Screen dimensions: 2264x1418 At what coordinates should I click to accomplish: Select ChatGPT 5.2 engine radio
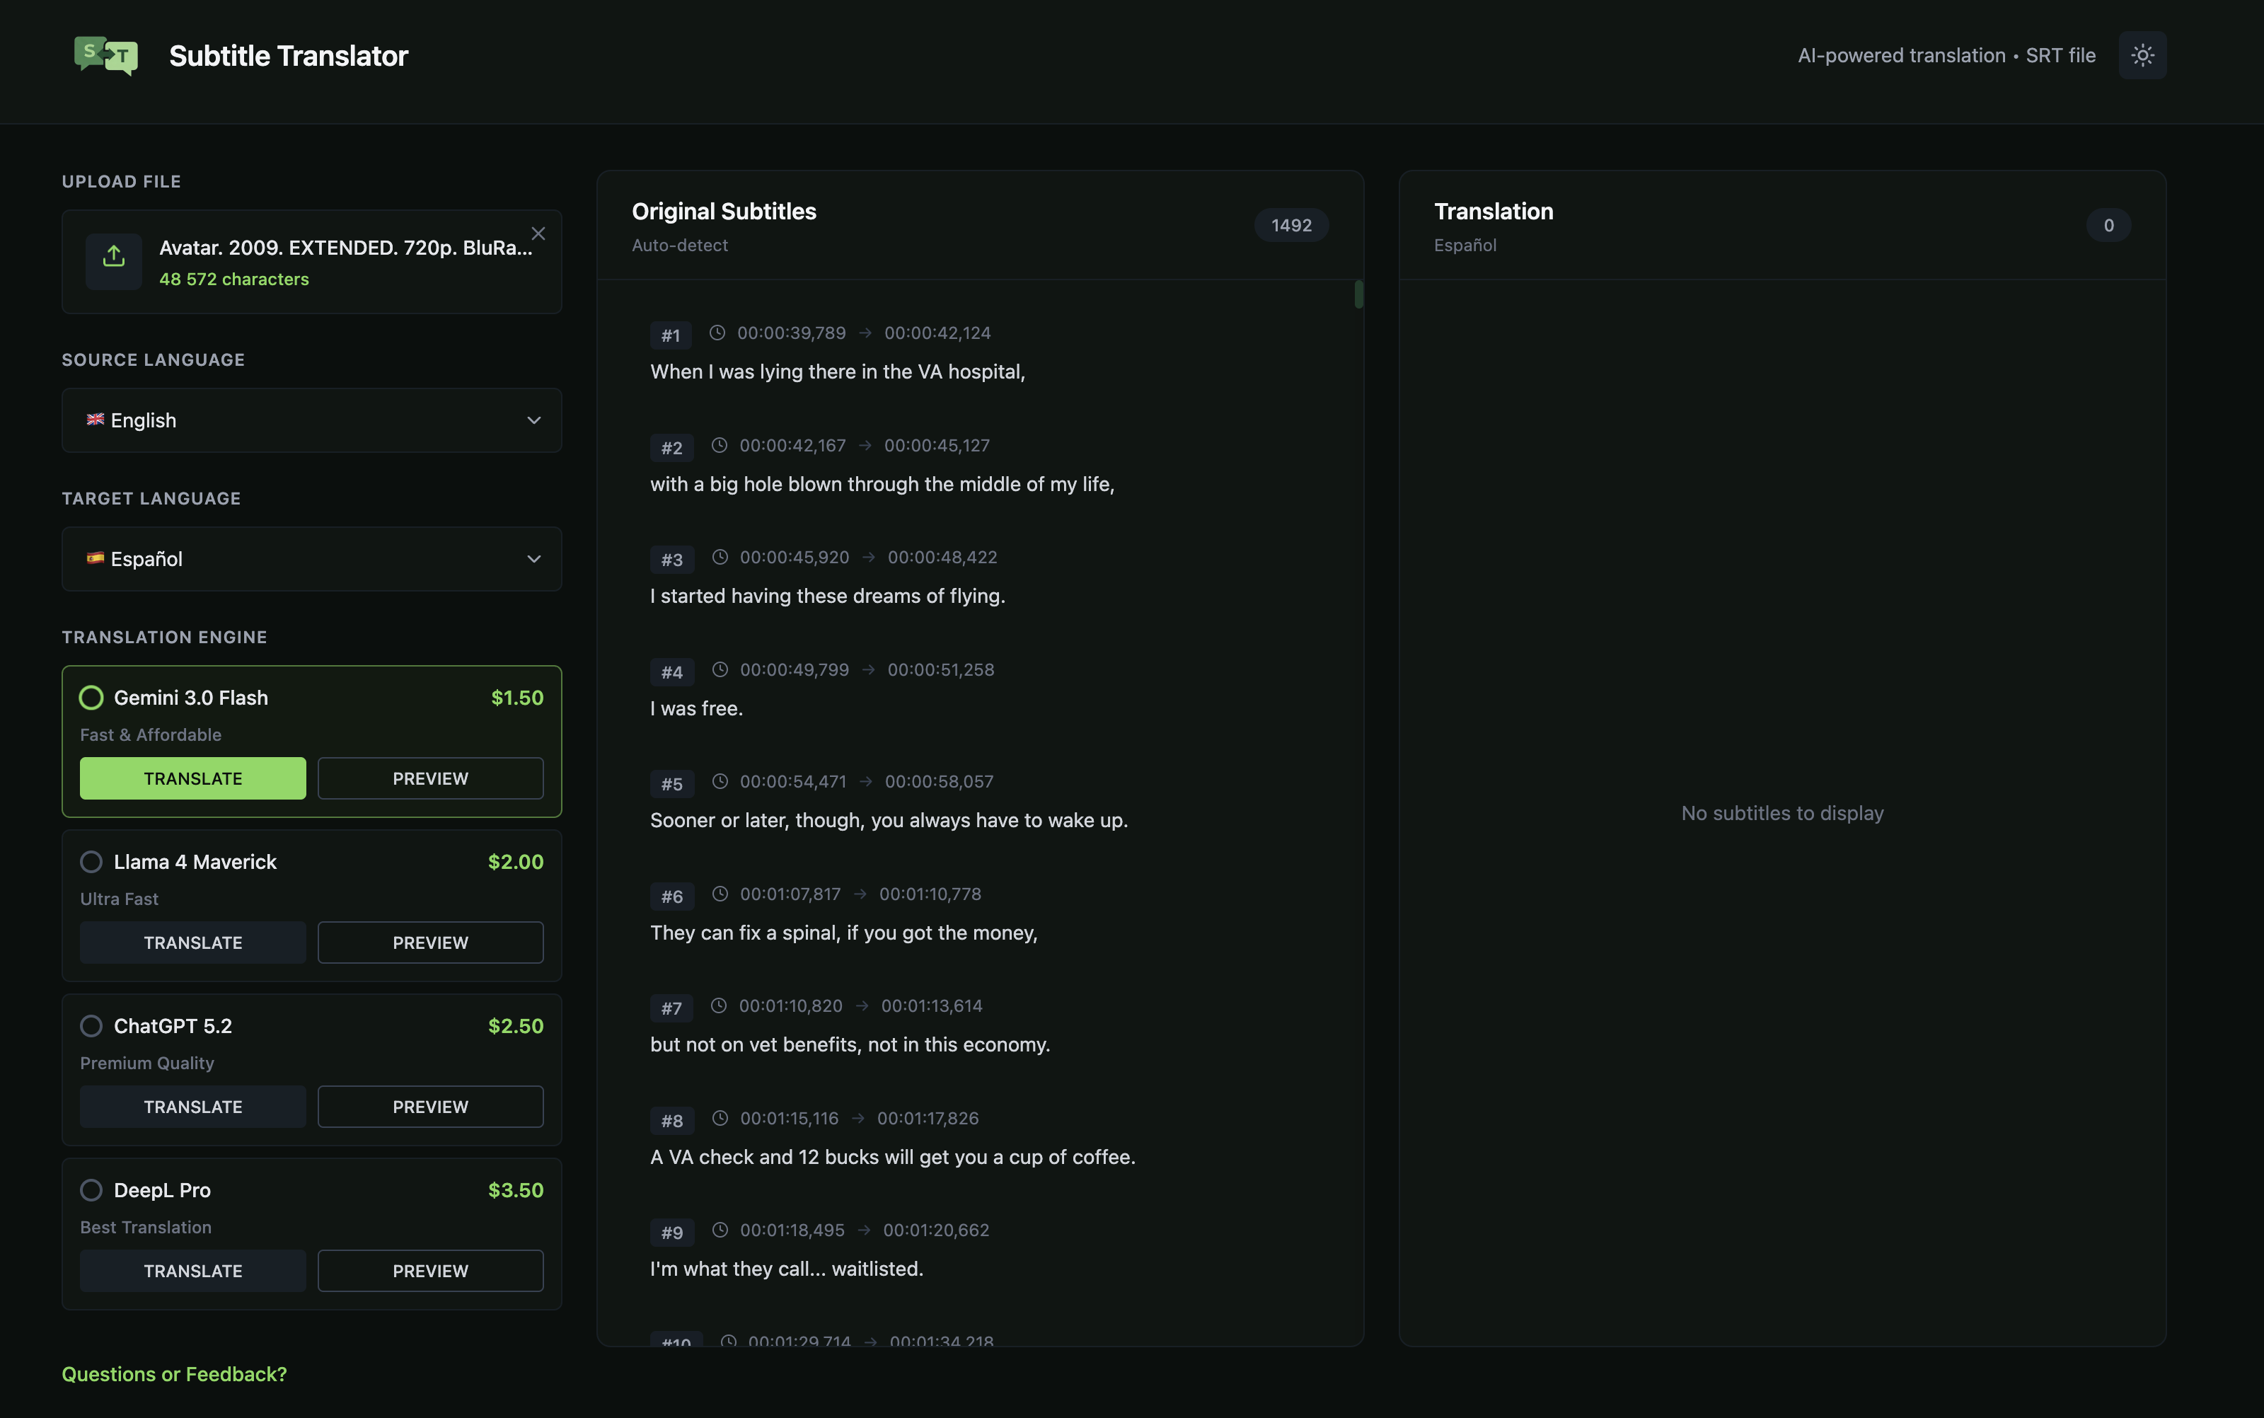(x=91, y=1026)
